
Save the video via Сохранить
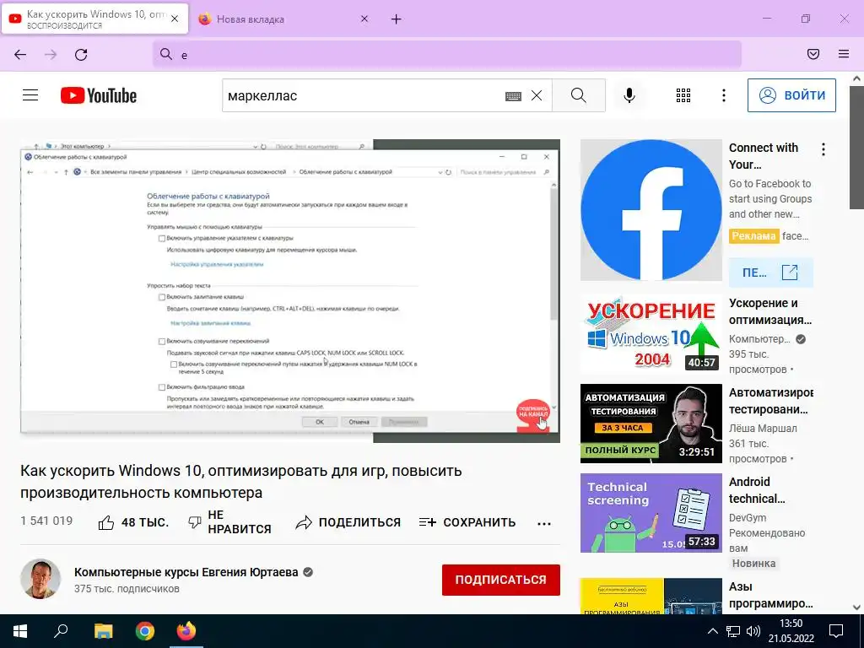click(467, 522)
